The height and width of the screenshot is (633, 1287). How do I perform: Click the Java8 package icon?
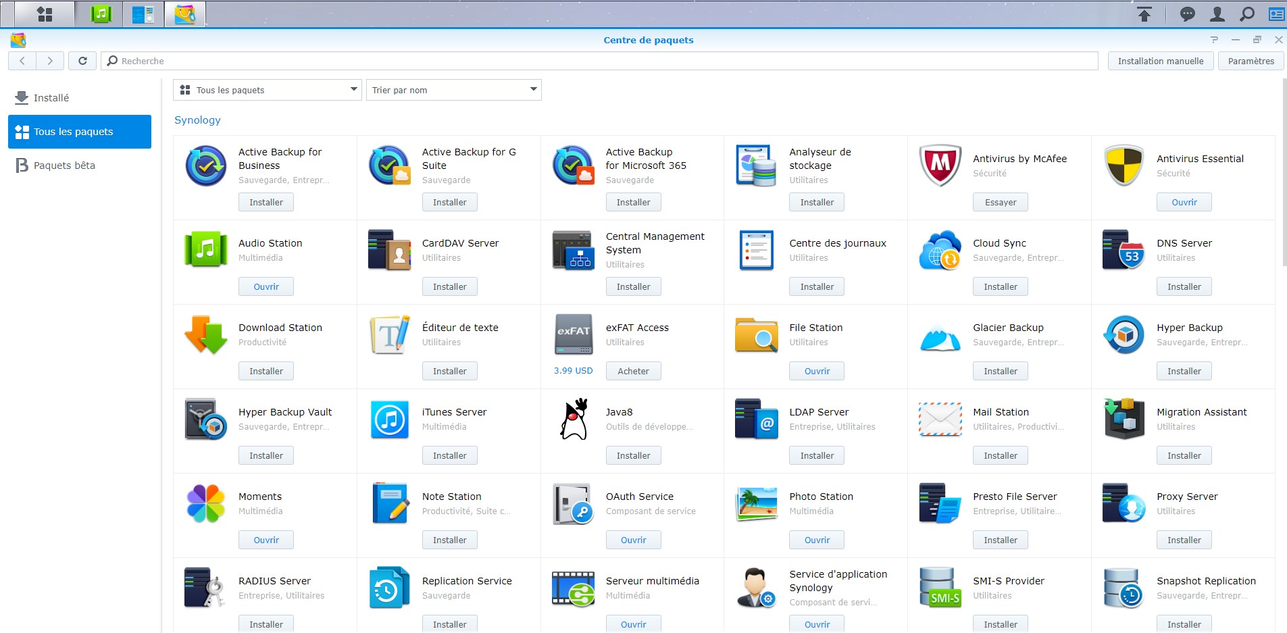point(574,419)
